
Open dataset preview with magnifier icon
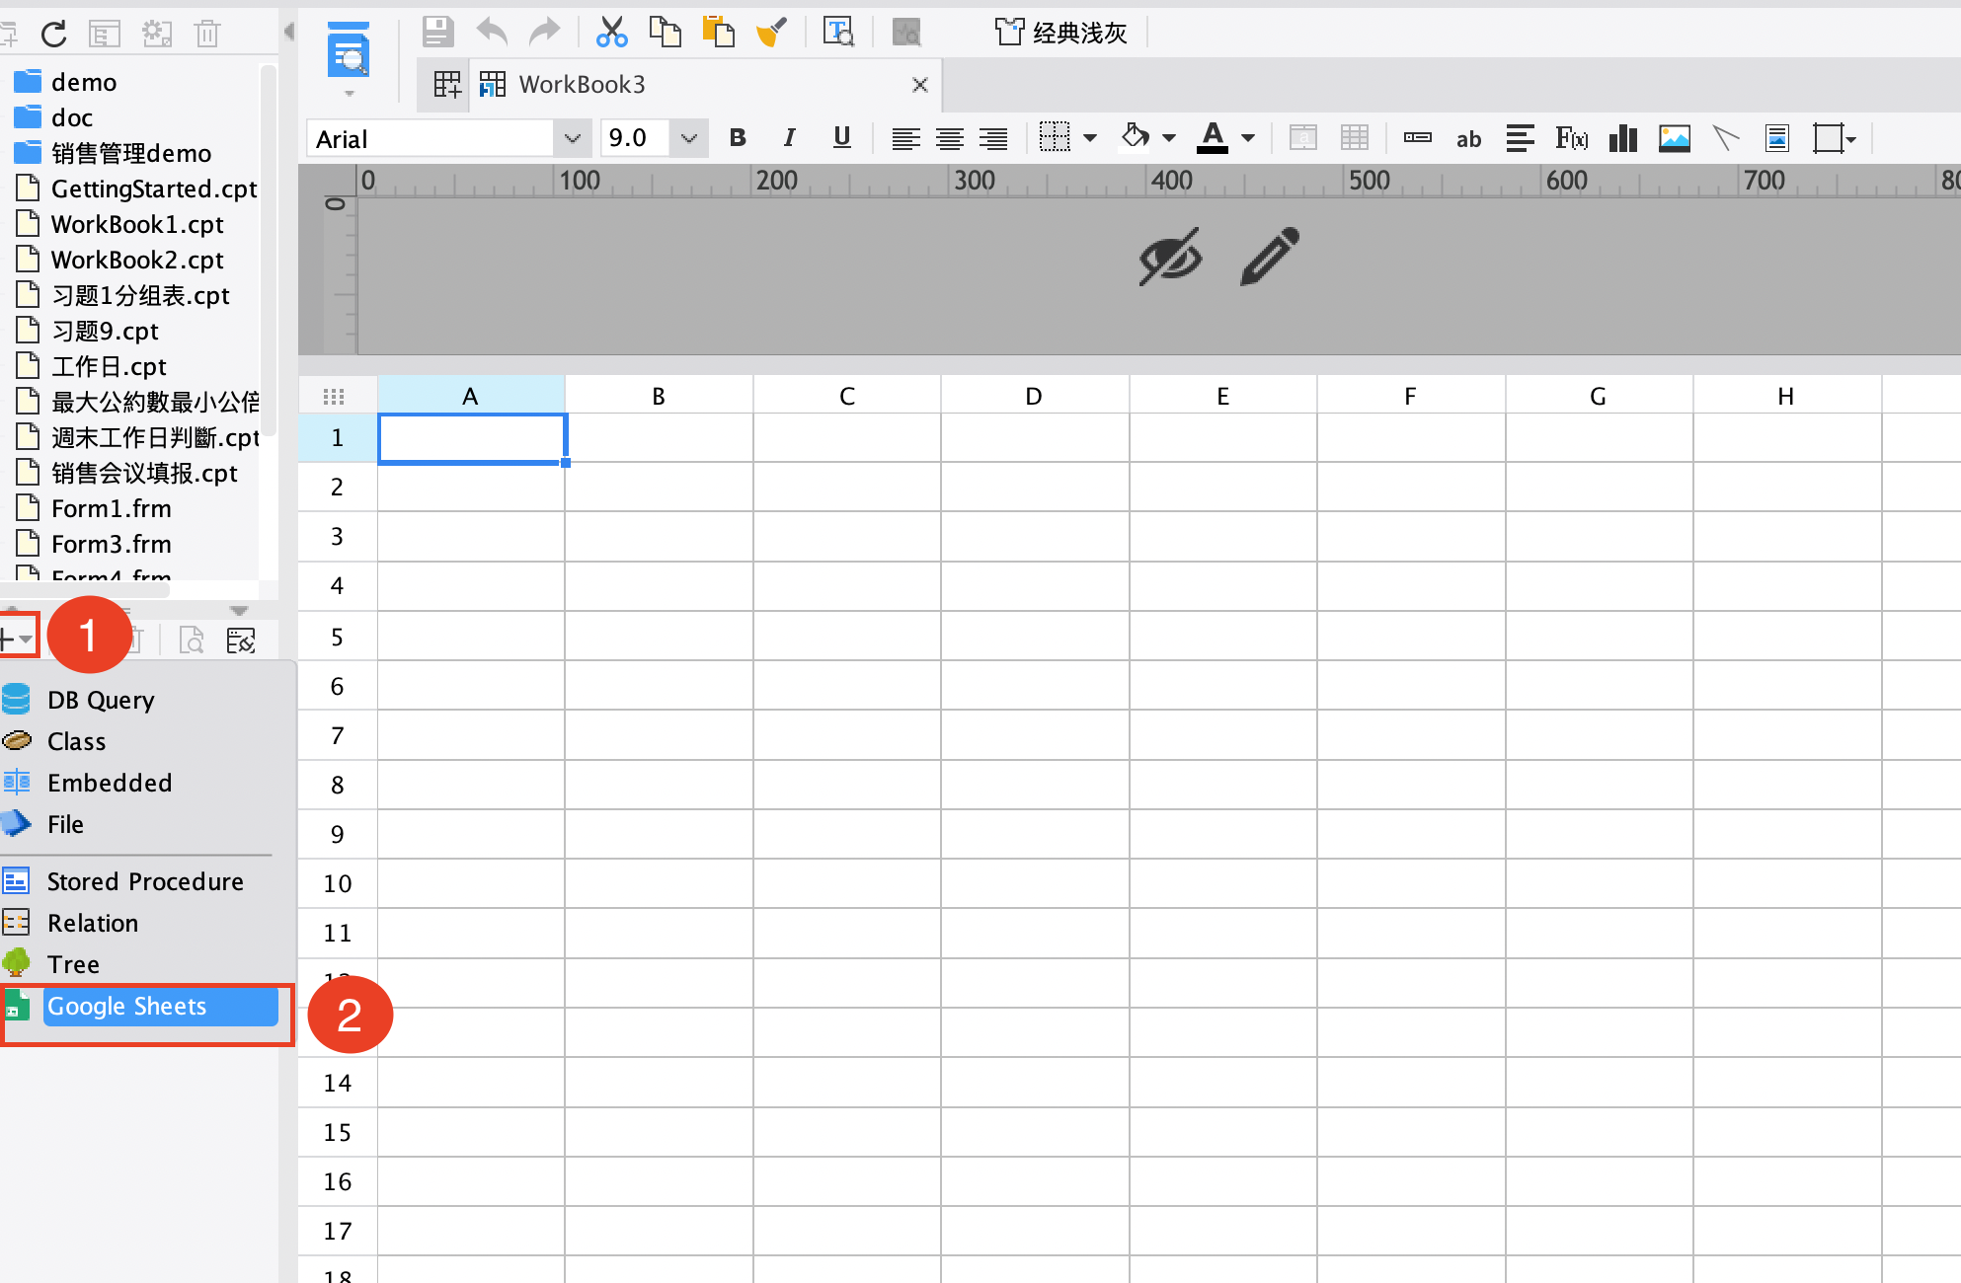click(x=191, y=640)
